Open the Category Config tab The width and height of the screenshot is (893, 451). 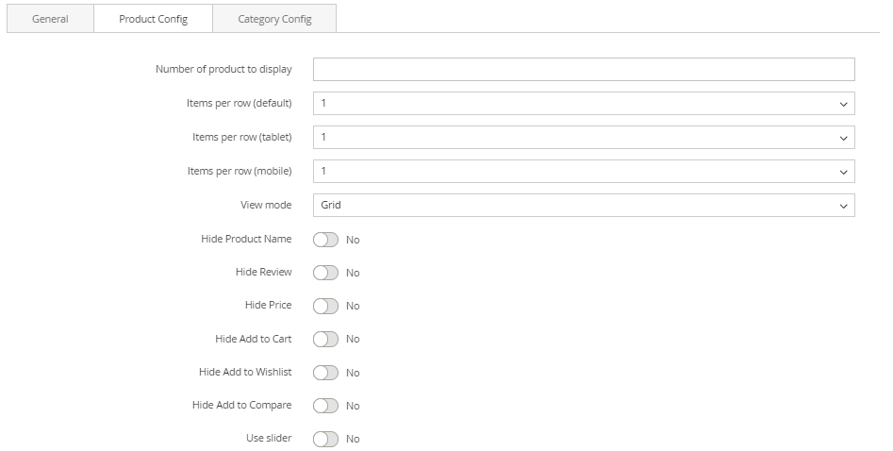[x=274, y=19]
